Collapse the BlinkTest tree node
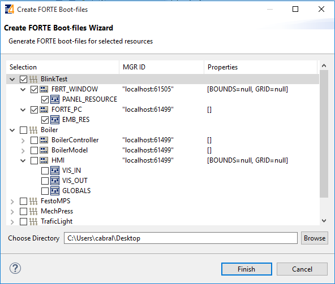The width and height of the screenshot is (335, 284). 12,80
